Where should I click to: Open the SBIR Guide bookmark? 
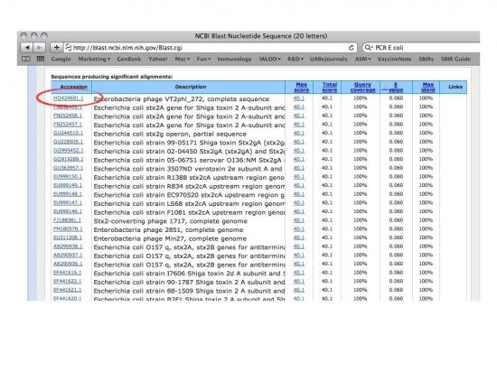(455, 60)
